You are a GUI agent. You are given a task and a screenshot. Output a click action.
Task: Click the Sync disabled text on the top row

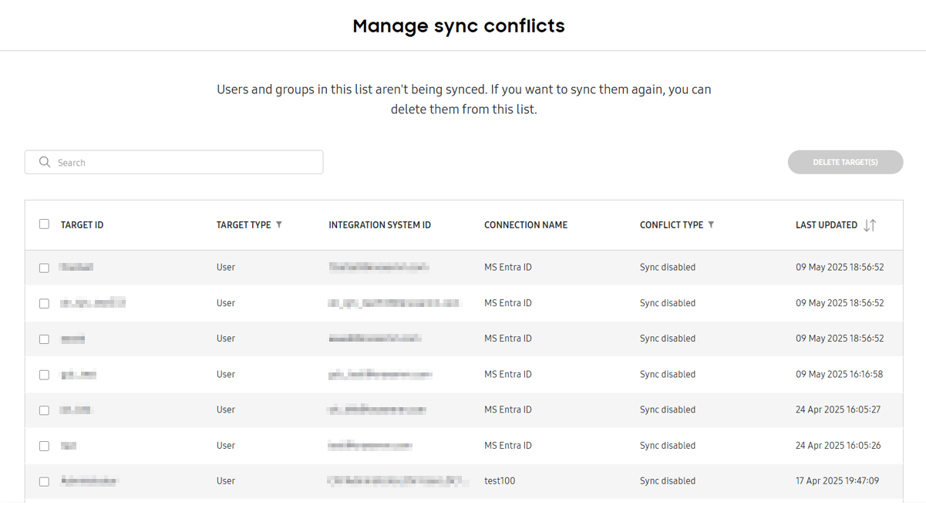coord(668,267)
